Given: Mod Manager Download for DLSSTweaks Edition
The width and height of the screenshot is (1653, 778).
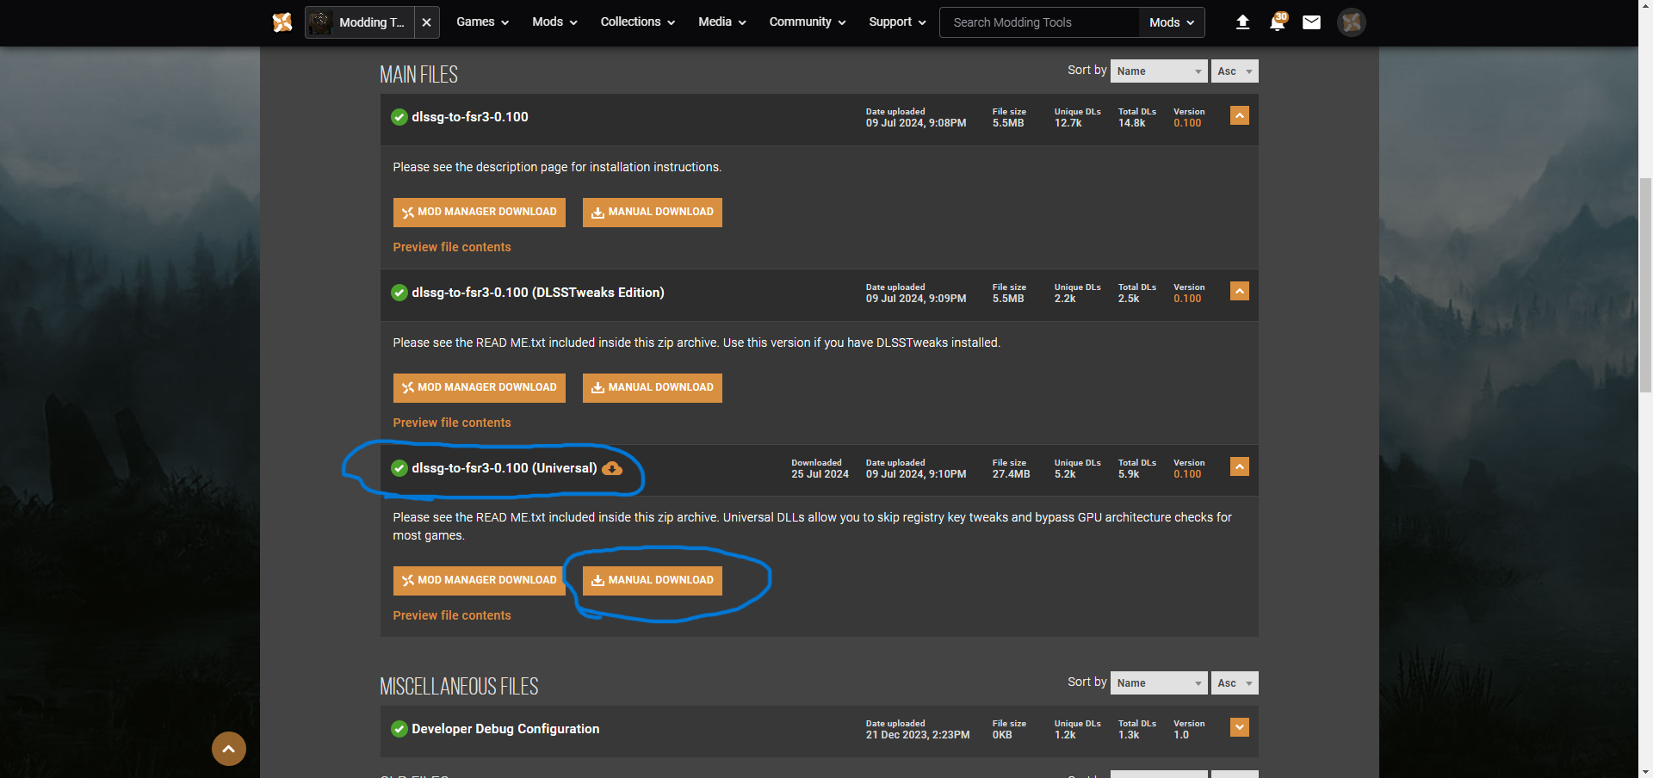Looking at the screenshot, I should click(x=480, y=388).
